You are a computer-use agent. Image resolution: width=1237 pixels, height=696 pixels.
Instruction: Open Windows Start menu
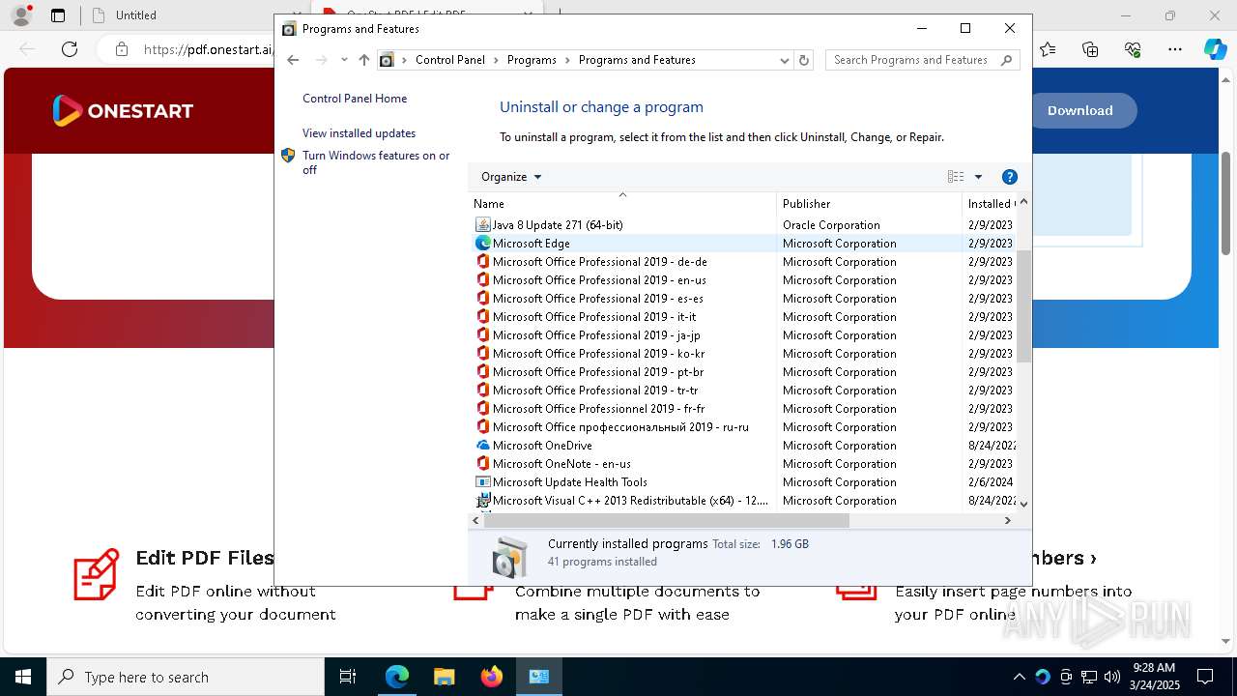[23, 677]
